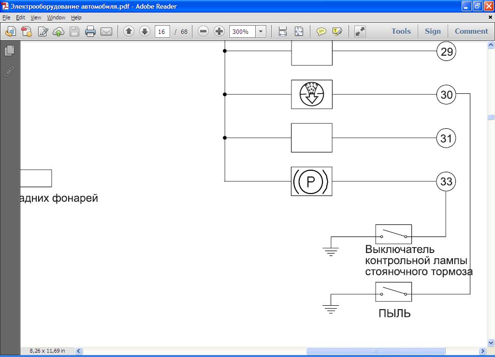Open the Page Thumbnails side panel
This screenshot has height=357, width=495.
[x=10, y=50]
